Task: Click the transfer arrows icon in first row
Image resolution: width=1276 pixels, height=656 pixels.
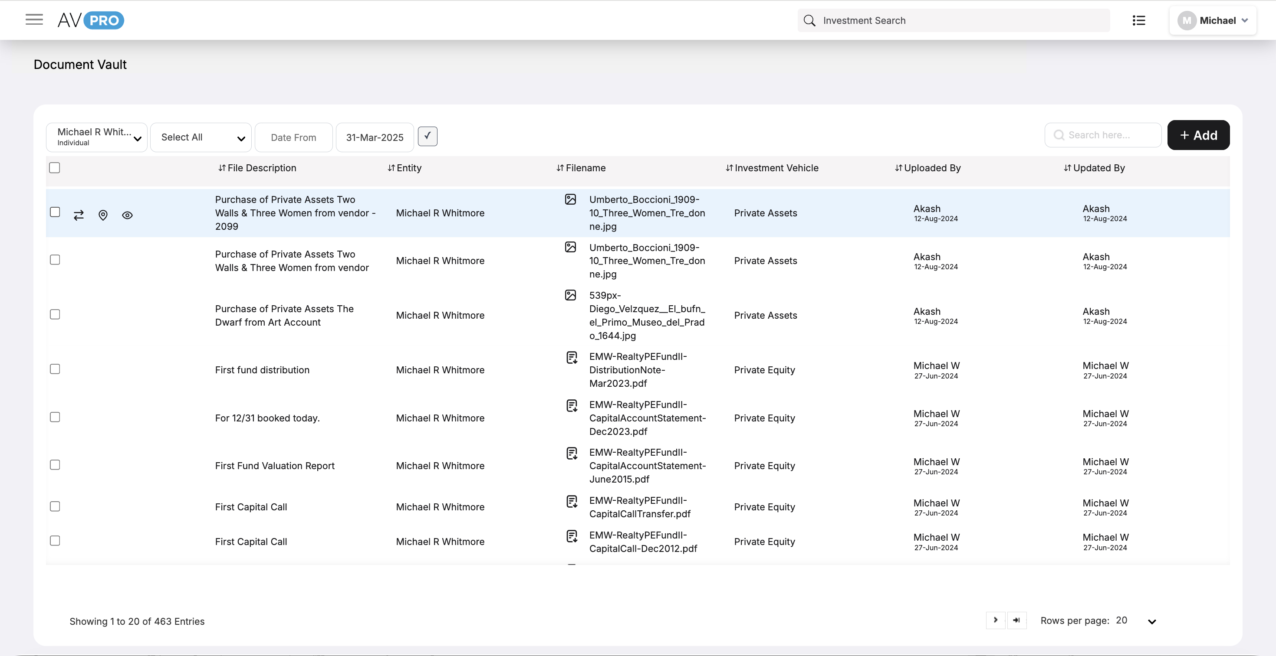Action: click(79, 215)
